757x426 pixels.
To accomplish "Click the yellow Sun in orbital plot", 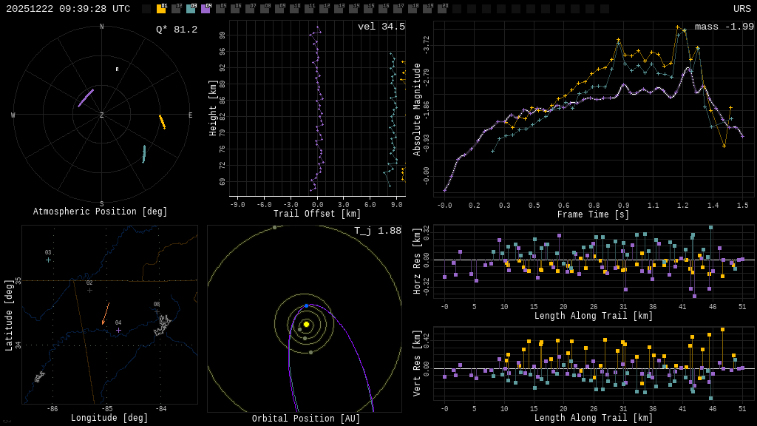I will tap(306, 324).
